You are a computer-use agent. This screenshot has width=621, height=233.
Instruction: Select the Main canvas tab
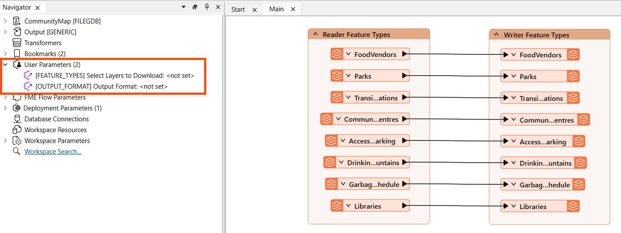coord(276,9)
